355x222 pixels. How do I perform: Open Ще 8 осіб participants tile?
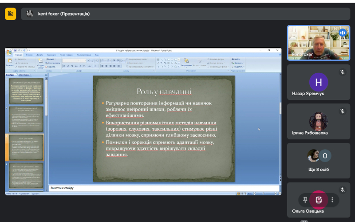319,161
